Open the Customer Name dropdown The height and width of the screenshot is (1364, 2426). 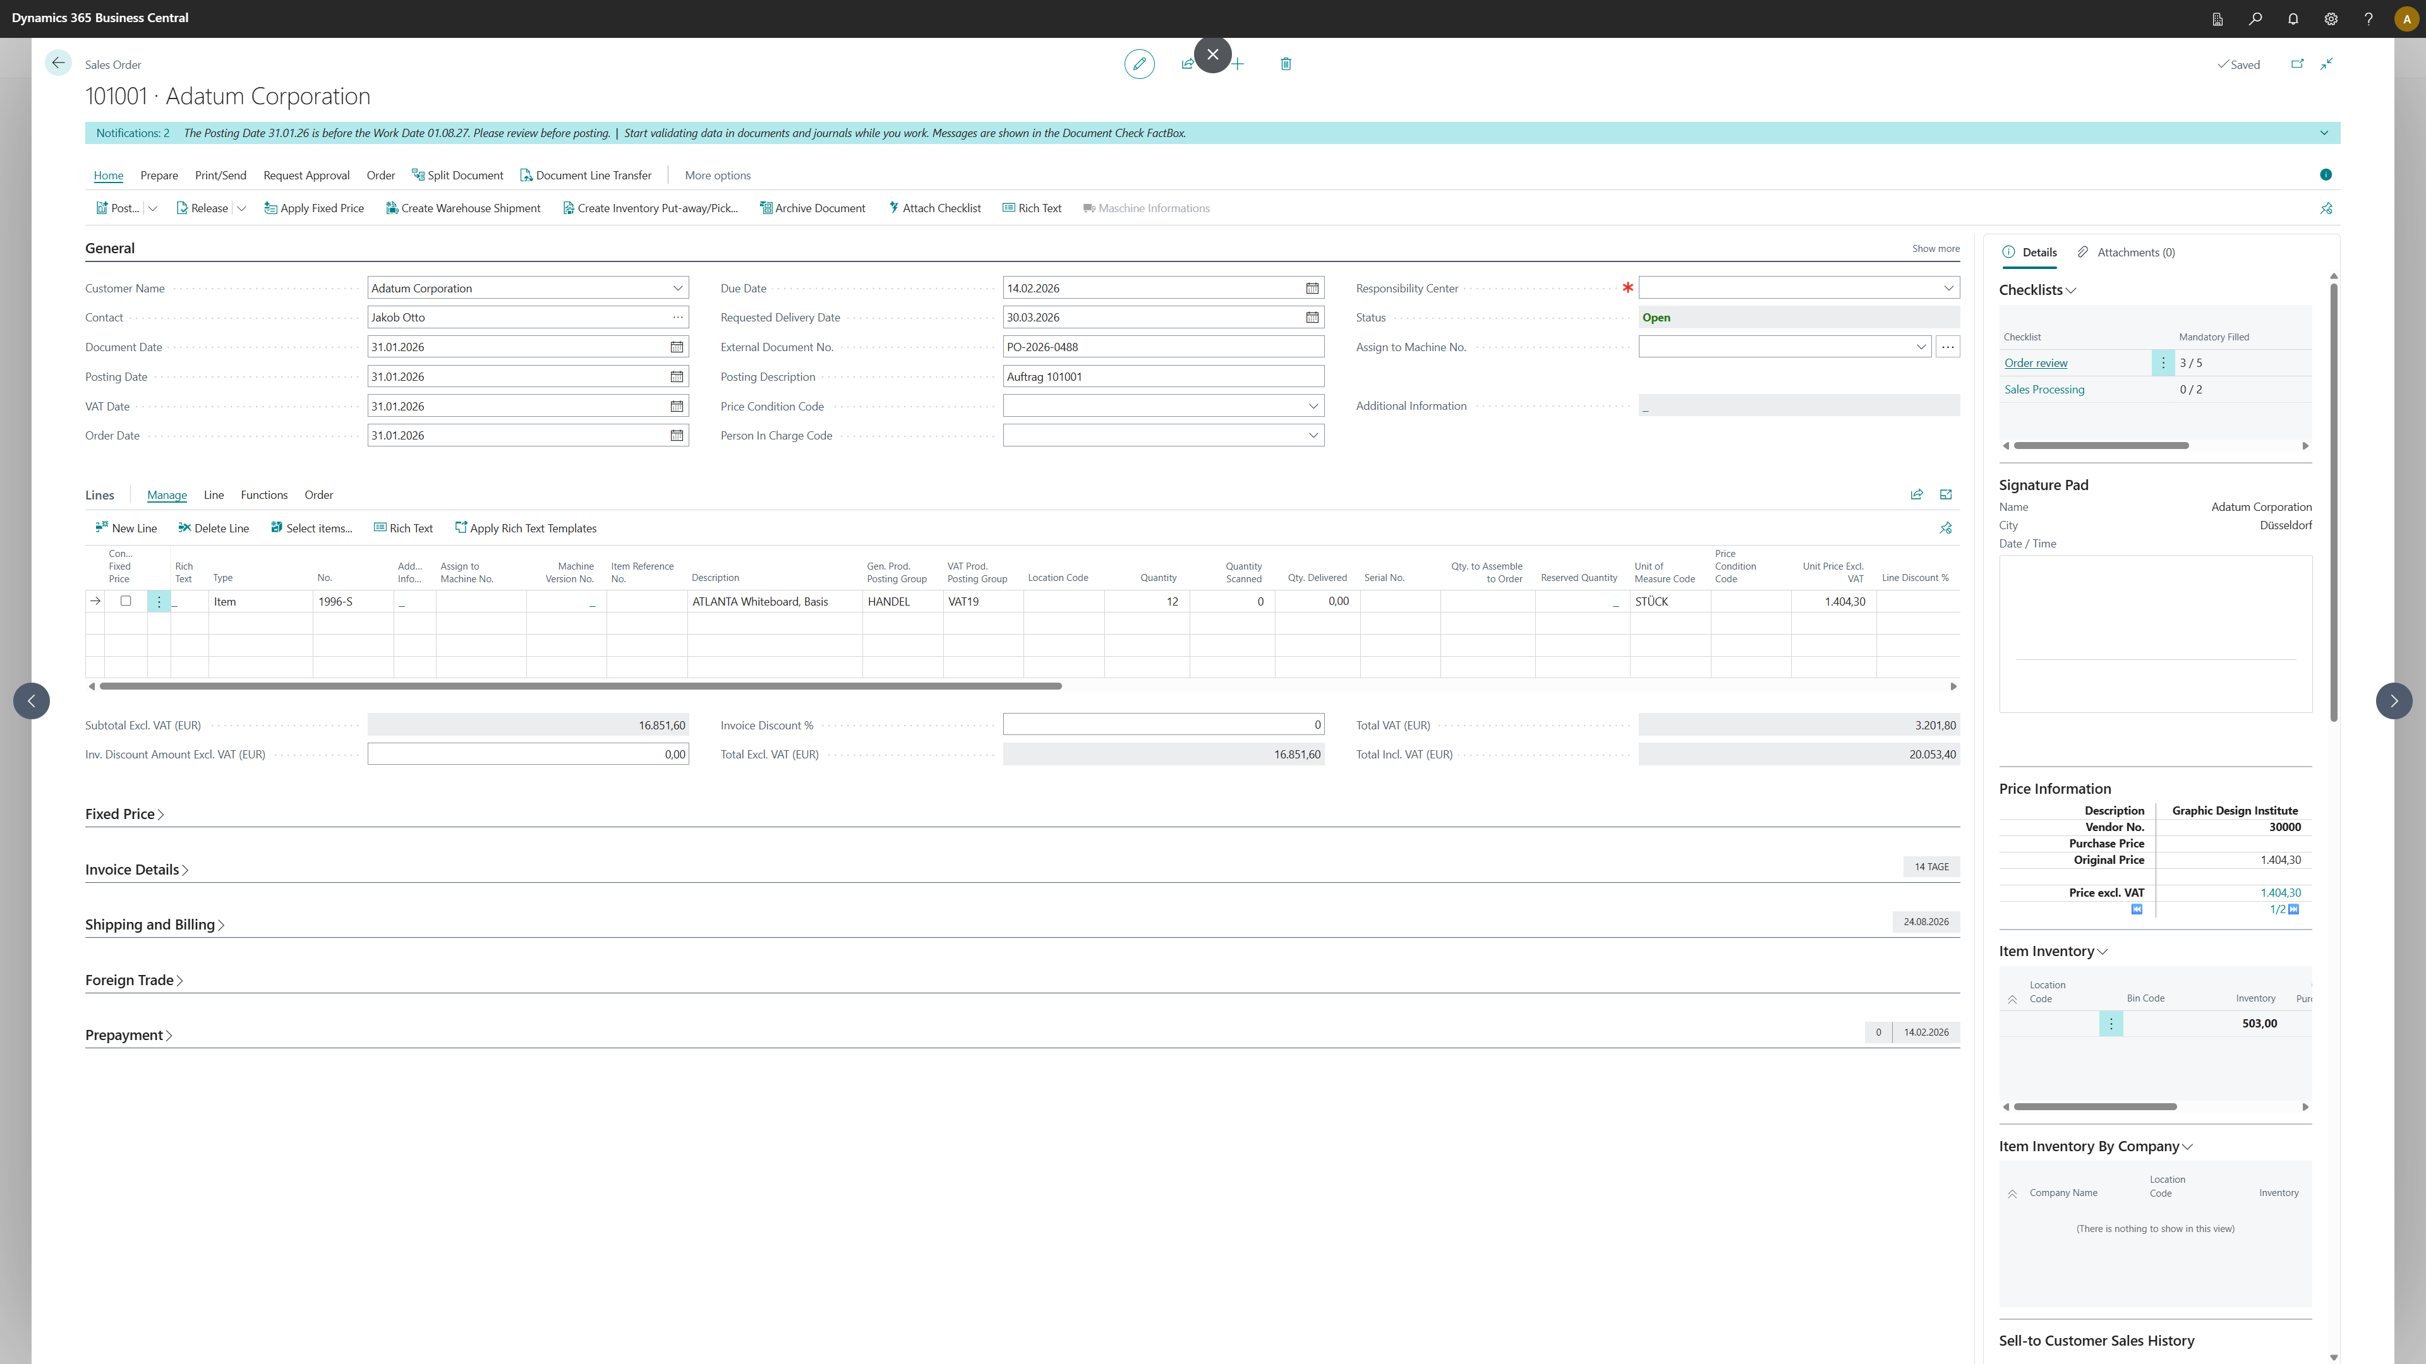point(677,288)
